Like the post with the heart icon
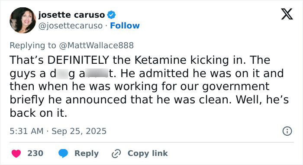Screen dimensions: 303x165 (x=16, y=153)
